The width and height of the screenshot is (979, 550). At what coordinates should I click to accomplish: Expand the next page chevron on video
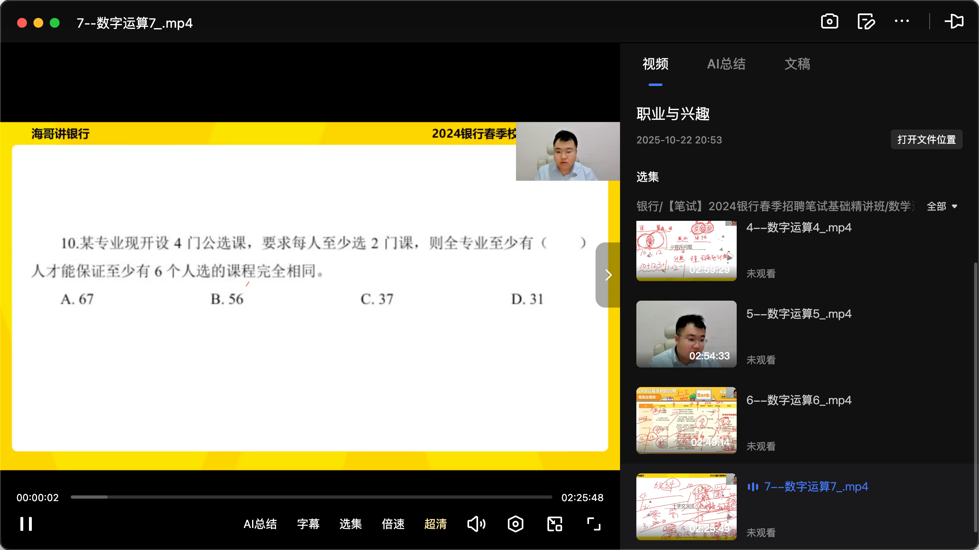click(x=608, y=275)
